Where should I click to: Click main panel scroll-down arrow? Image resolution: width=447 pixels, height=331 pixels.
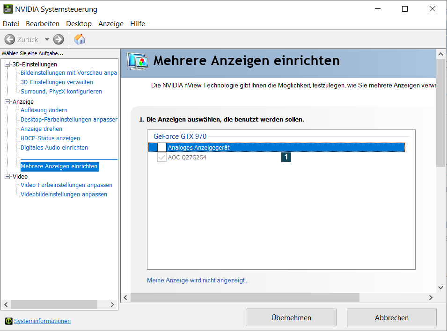click(x=441, y=288)
